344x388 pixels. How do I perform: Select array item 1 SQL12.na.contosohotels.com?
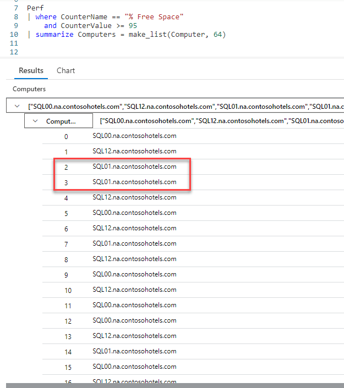[x=134, y=151]
